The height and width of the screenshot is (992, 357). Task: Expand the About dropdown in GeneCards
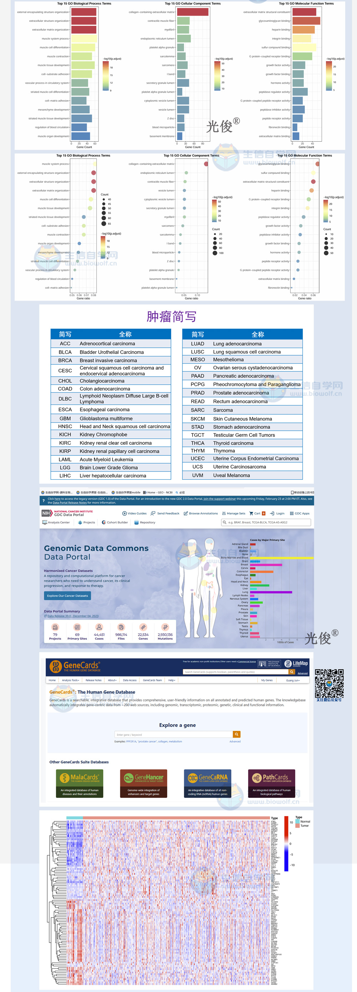[112, 680]
